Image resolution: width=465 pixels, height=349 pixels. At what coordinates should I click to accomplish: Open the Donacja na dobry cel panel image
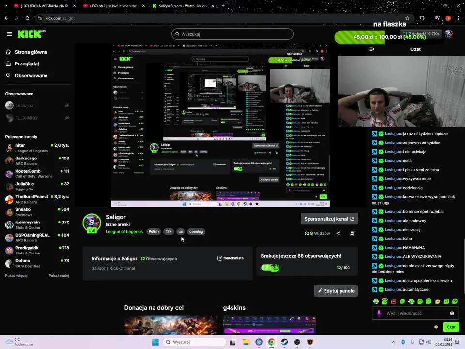click(171, 325)
